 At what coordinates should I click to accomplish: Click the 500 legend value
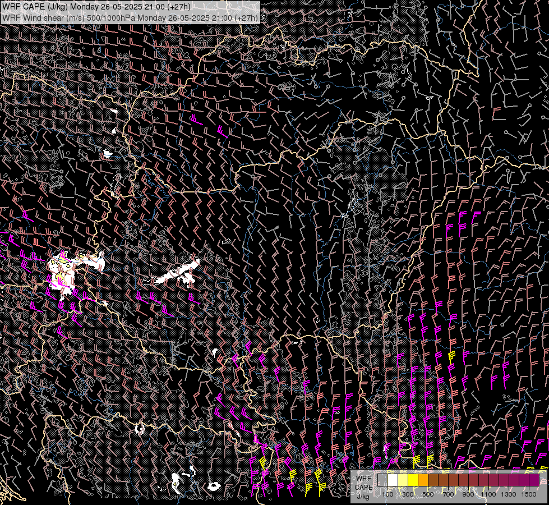click(428, 494)
